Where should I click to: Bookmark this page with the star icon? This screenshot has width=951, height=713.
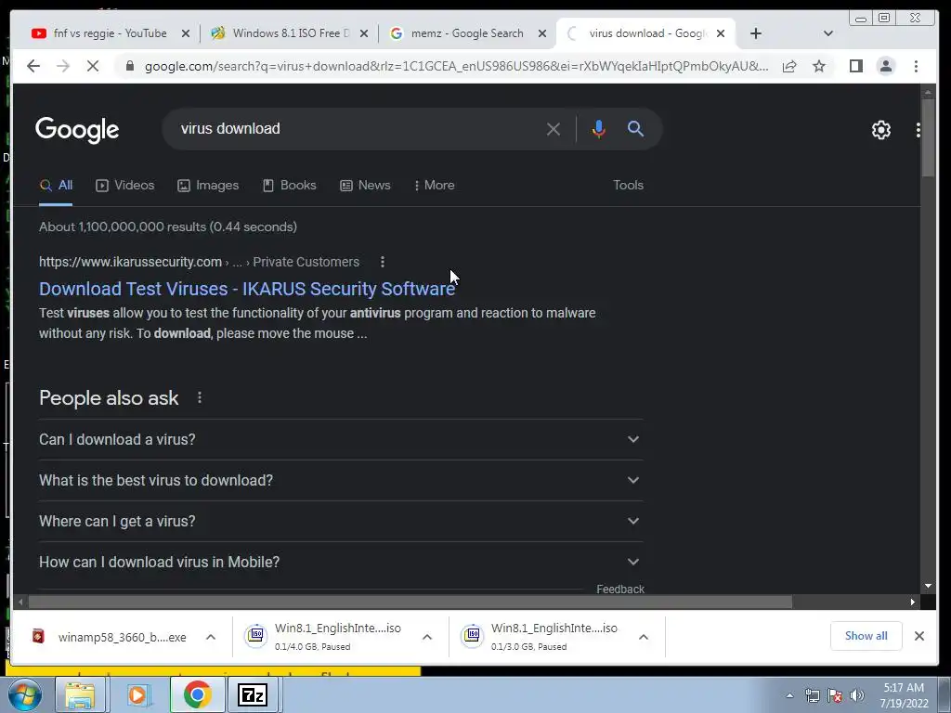click(819, 66)
